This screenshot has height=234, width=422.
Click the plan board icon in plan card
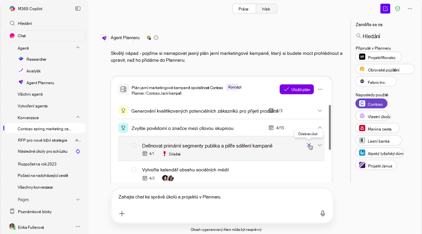click(x=123, y=89)
